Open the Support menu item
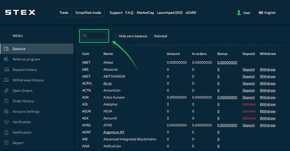This screenshot has height=151, width=290. click(116, 13)
